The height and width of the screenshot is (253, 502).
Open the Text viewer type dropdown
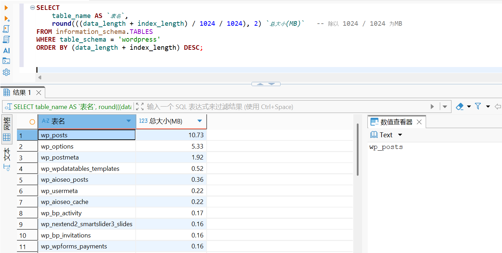click(400, 135)
